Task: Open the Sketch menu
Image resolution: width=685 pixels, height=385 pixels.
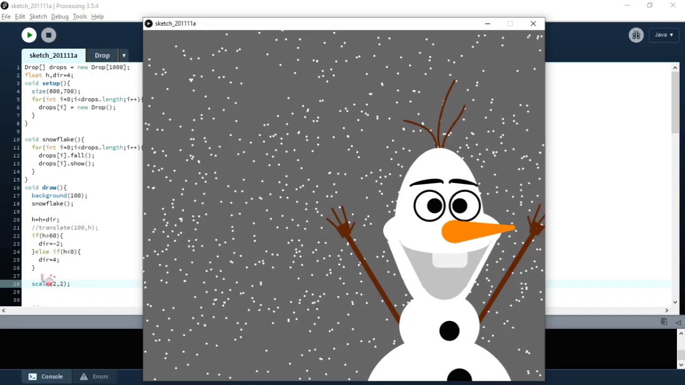Action: point(38,17)
